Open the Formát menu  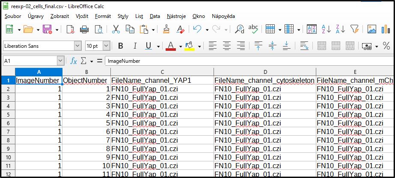pyautogui.click(x=103, y=16)
